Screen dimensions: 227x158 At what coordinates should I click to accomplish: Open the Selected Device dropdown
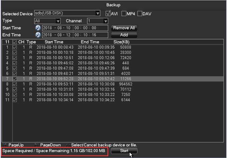coord(98,14)
